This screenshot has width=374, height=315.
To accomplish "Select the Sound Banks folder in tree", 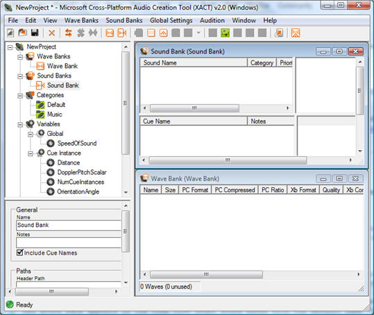I will pyautogui.click(x=54, y=76).
